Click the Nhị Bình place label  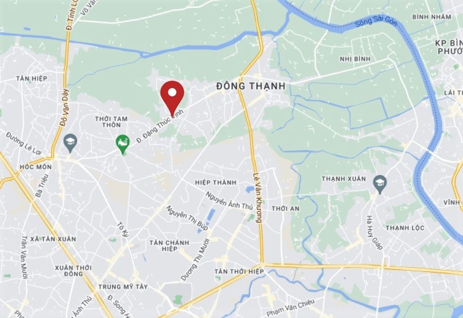point(355,59)
